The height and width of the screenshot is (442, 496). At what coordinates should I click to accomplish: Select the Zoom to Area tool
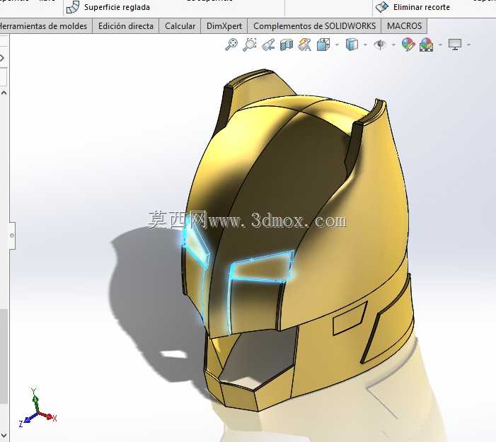250,45
